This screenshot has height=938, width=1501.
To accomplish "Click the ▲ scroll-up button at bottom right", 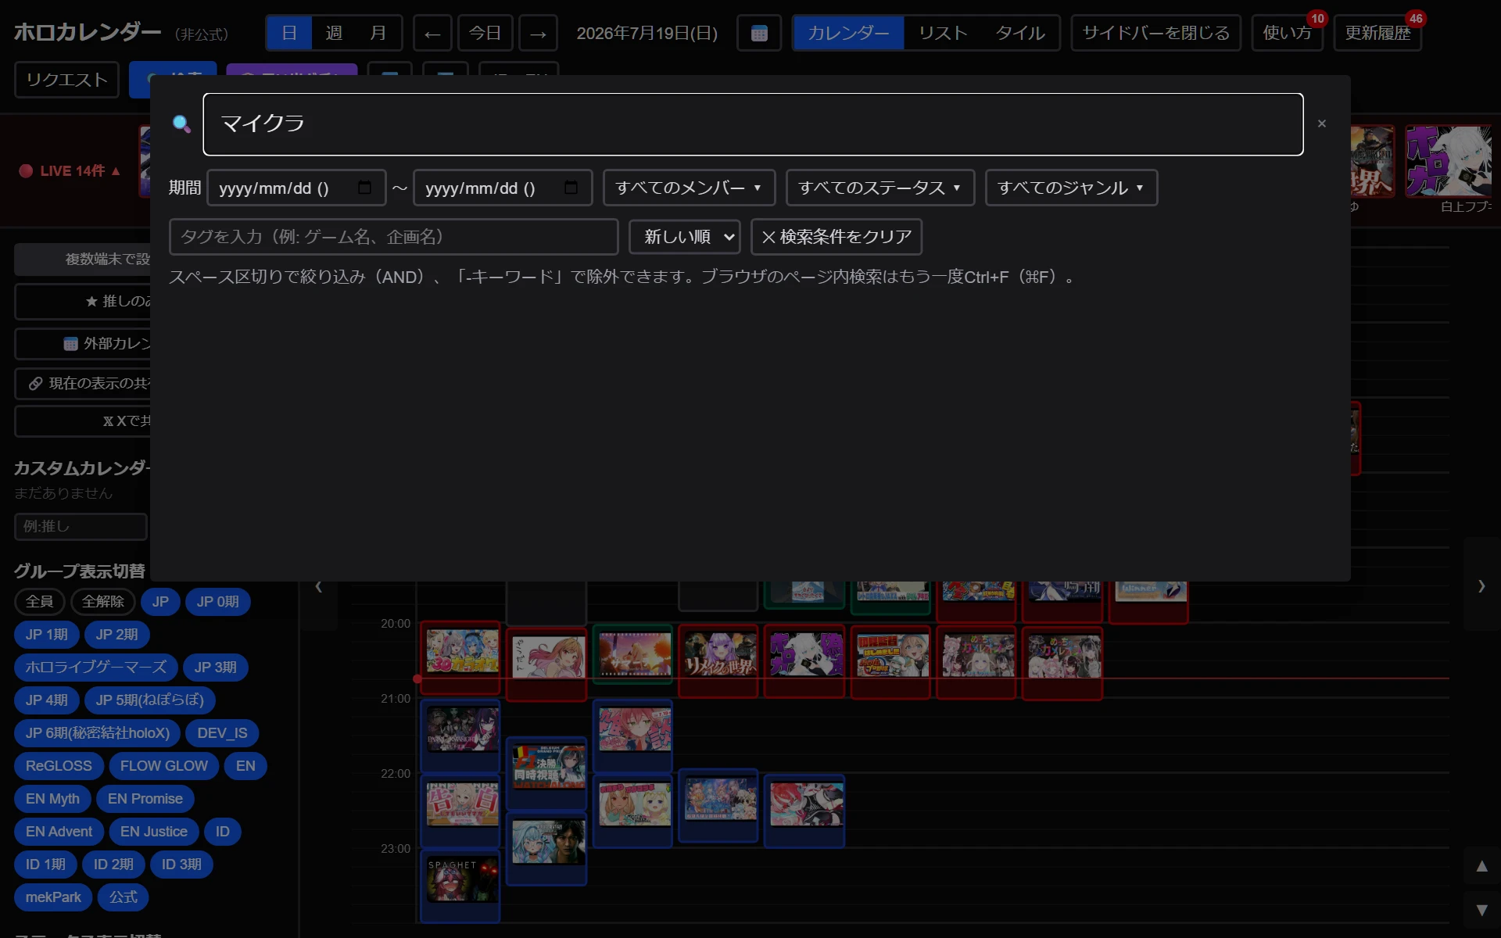I will 1481,866.
